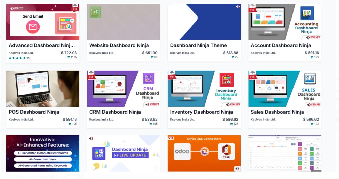Open the Website Dashboard Ninja thumbnail image
The width and height of the screenshot is (339, 179).
click(123, 22)
